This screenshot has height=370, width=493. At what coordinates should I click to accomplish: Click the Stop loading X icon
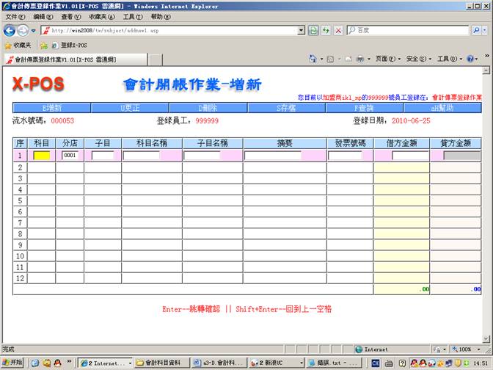[x=338, y=30]
